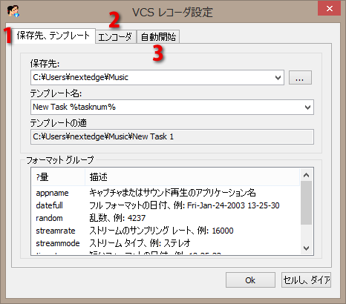Select the 保存先、テンプレート tab
346x304 pixels.
tap(53, 36)
